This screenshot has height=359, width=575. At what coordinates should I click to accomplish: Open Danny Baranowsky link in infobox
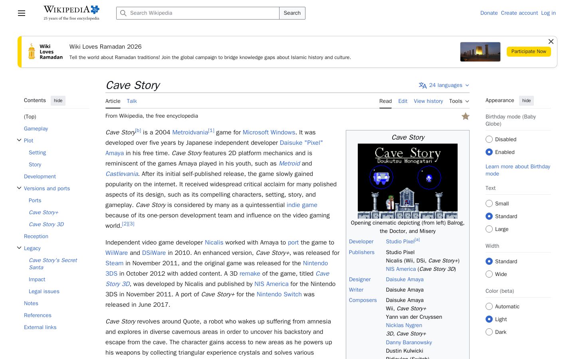[x=409, y=342]
